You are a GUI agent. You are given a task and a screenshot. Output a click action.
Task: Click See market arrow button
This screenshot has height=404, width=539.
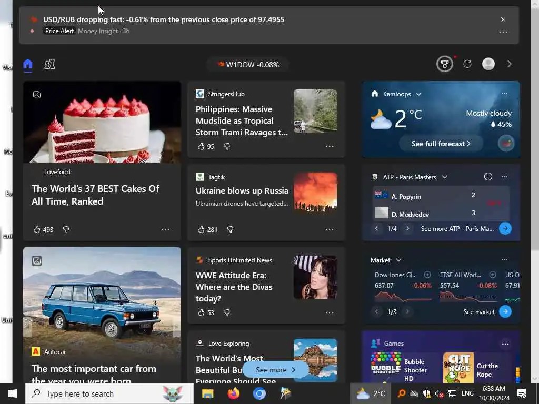(505, 311)
